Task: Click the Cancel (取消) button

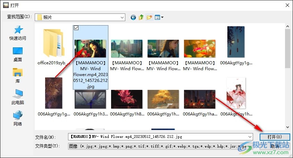Action: tap(275, 147)
